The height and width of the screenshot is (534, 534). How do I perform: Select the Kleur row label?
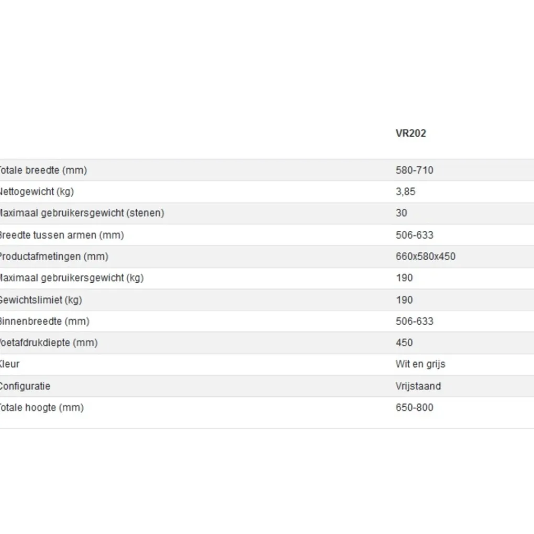[10, 364]
